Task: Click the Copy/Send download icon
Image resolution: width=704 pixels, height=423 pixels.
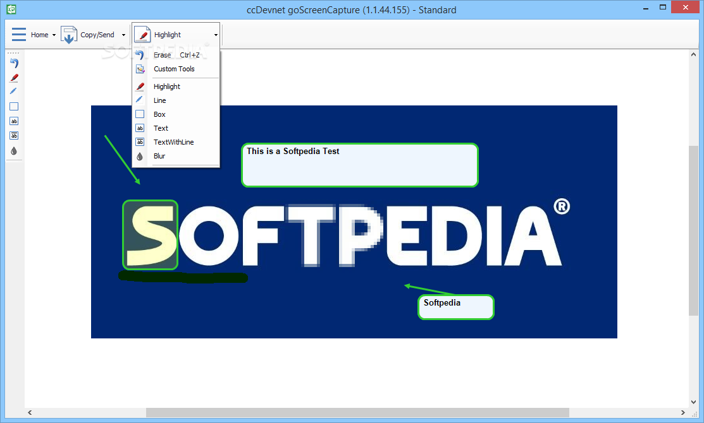Action: (x=69, y=35)
